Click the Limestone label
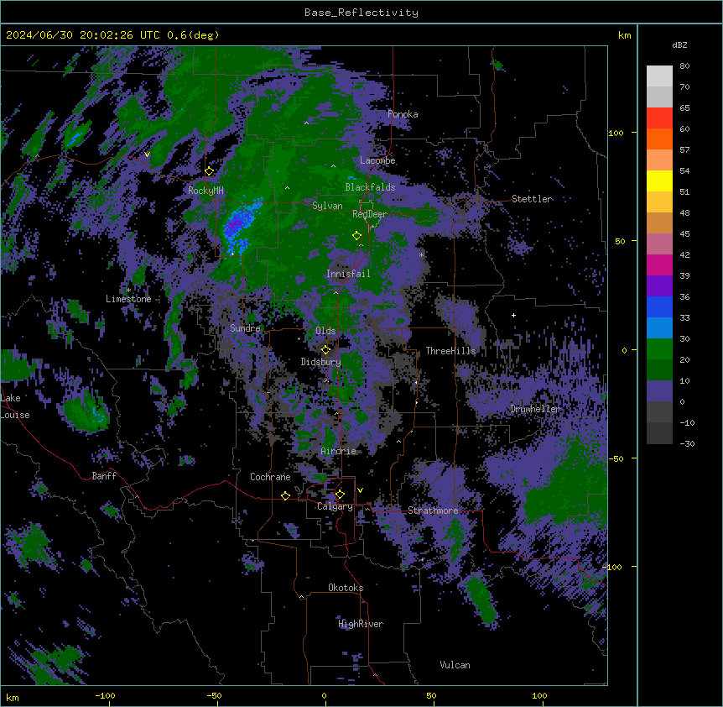This screenshot has width=723, height=707. tap(128, 299)
